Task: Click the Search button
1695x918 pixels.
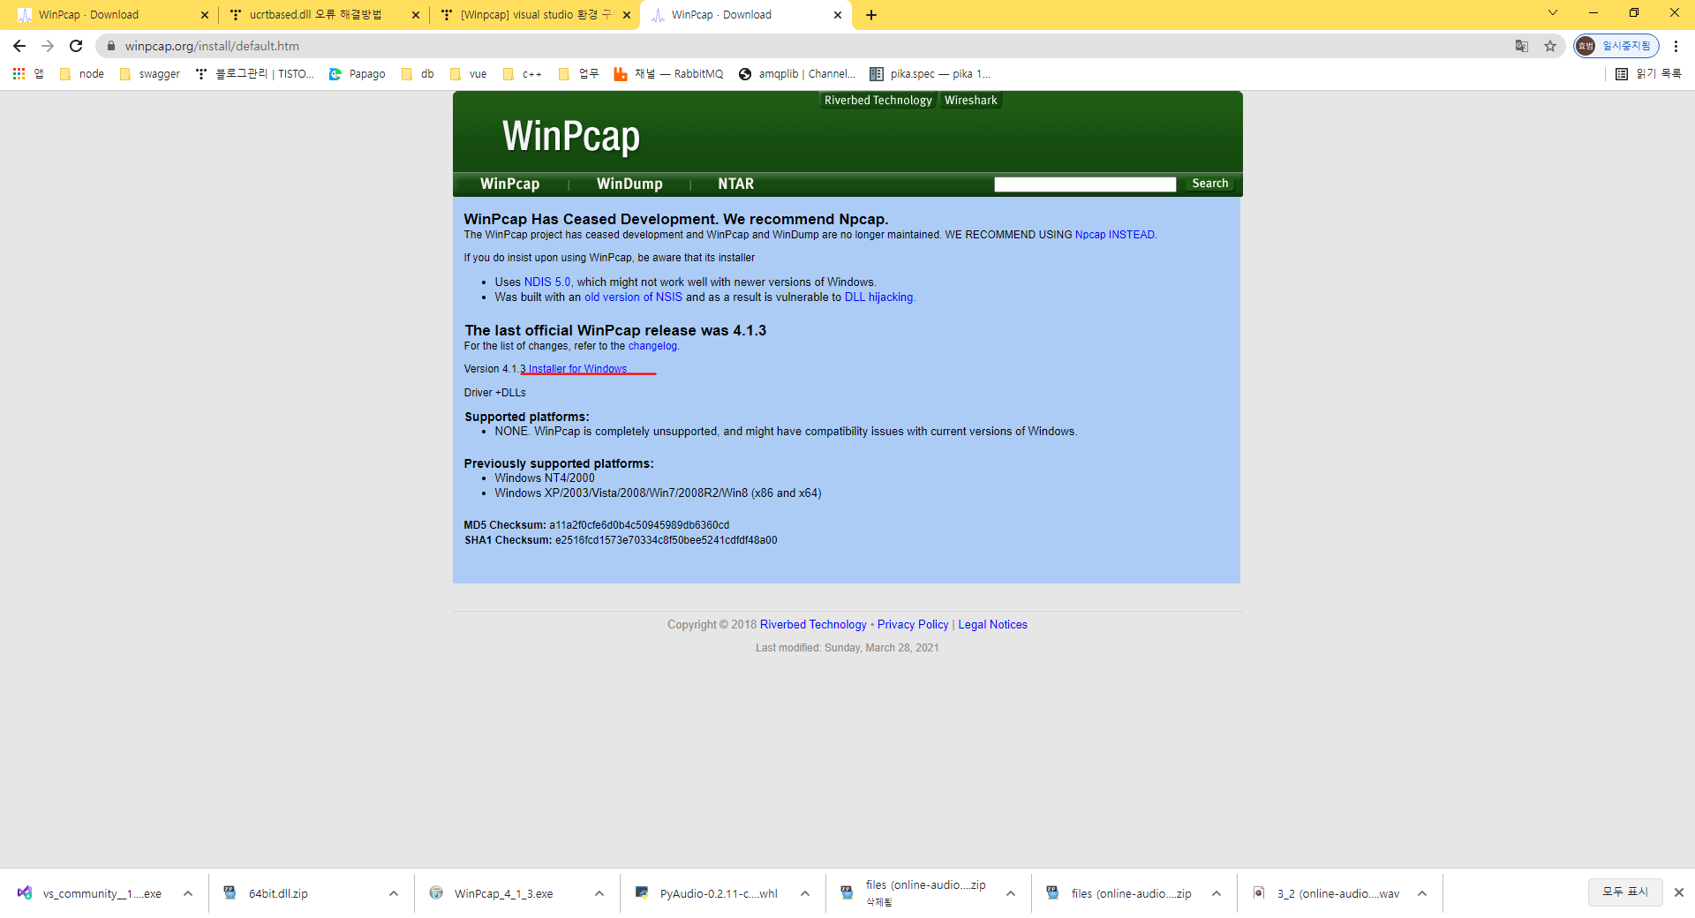Action: 1209,184
